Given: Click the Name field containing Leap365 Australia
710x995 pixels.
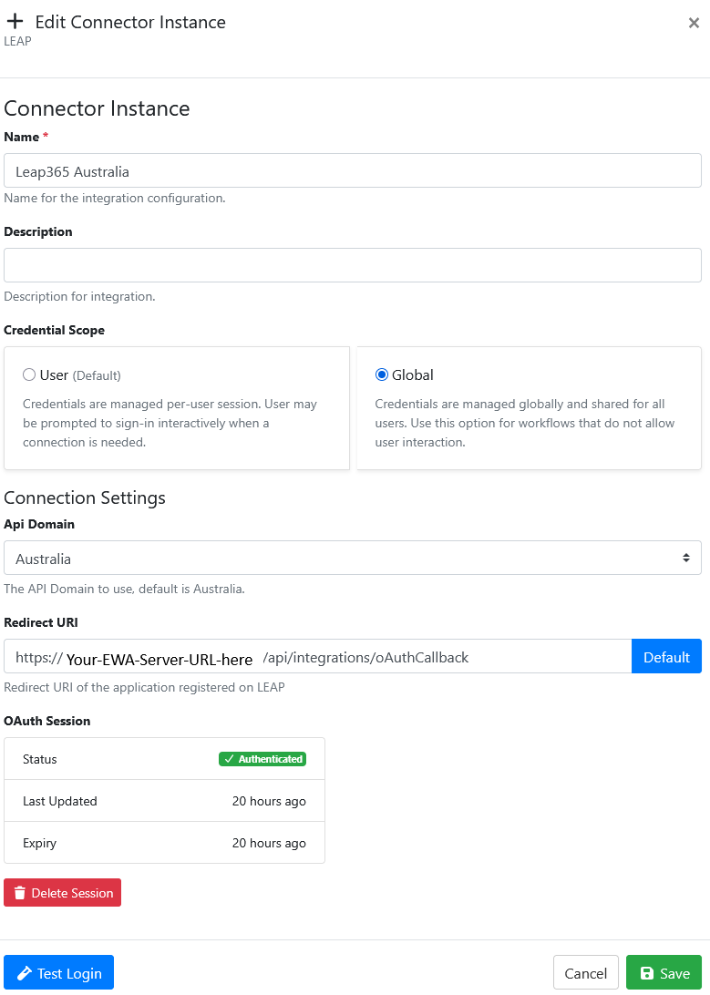Looking at the screenshot, I should (x=352, y=170).
